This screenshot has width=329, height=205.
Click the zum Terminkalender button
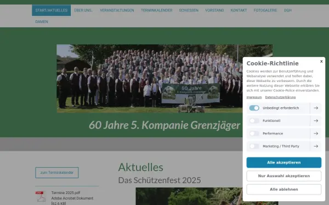click(57, 173)
